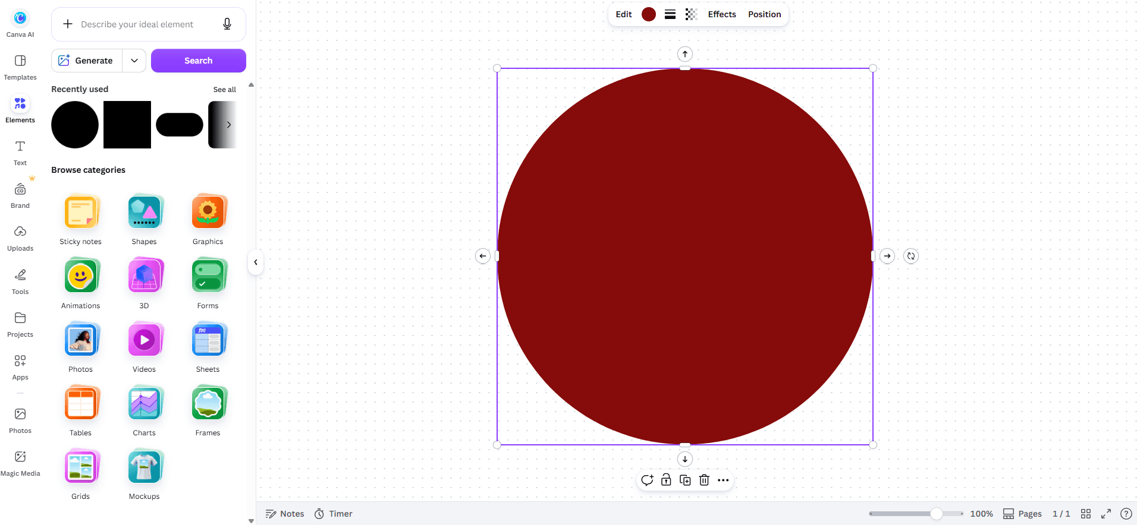The height and width of the screenshot is (525, 1137).
Task: Open Magic Media app
Action: tap(20, 463)
